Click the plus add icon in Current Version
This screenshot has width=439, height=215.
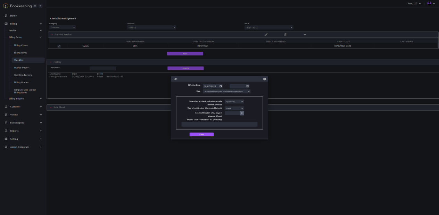click(x=305, y=34)
